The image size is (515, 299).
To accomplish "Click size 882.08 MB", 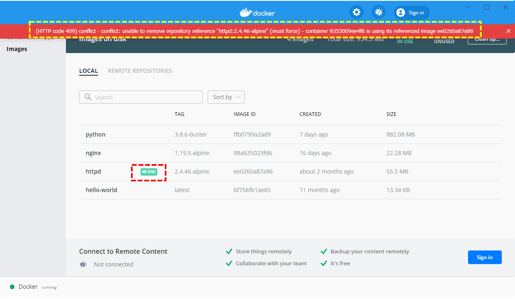I will coord(400,134).
